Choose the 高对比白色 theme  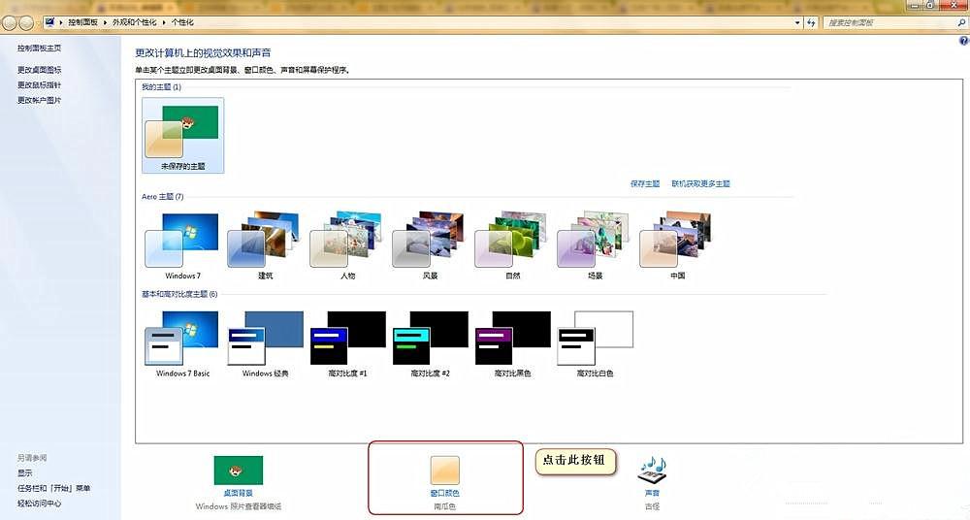(595, 343)
